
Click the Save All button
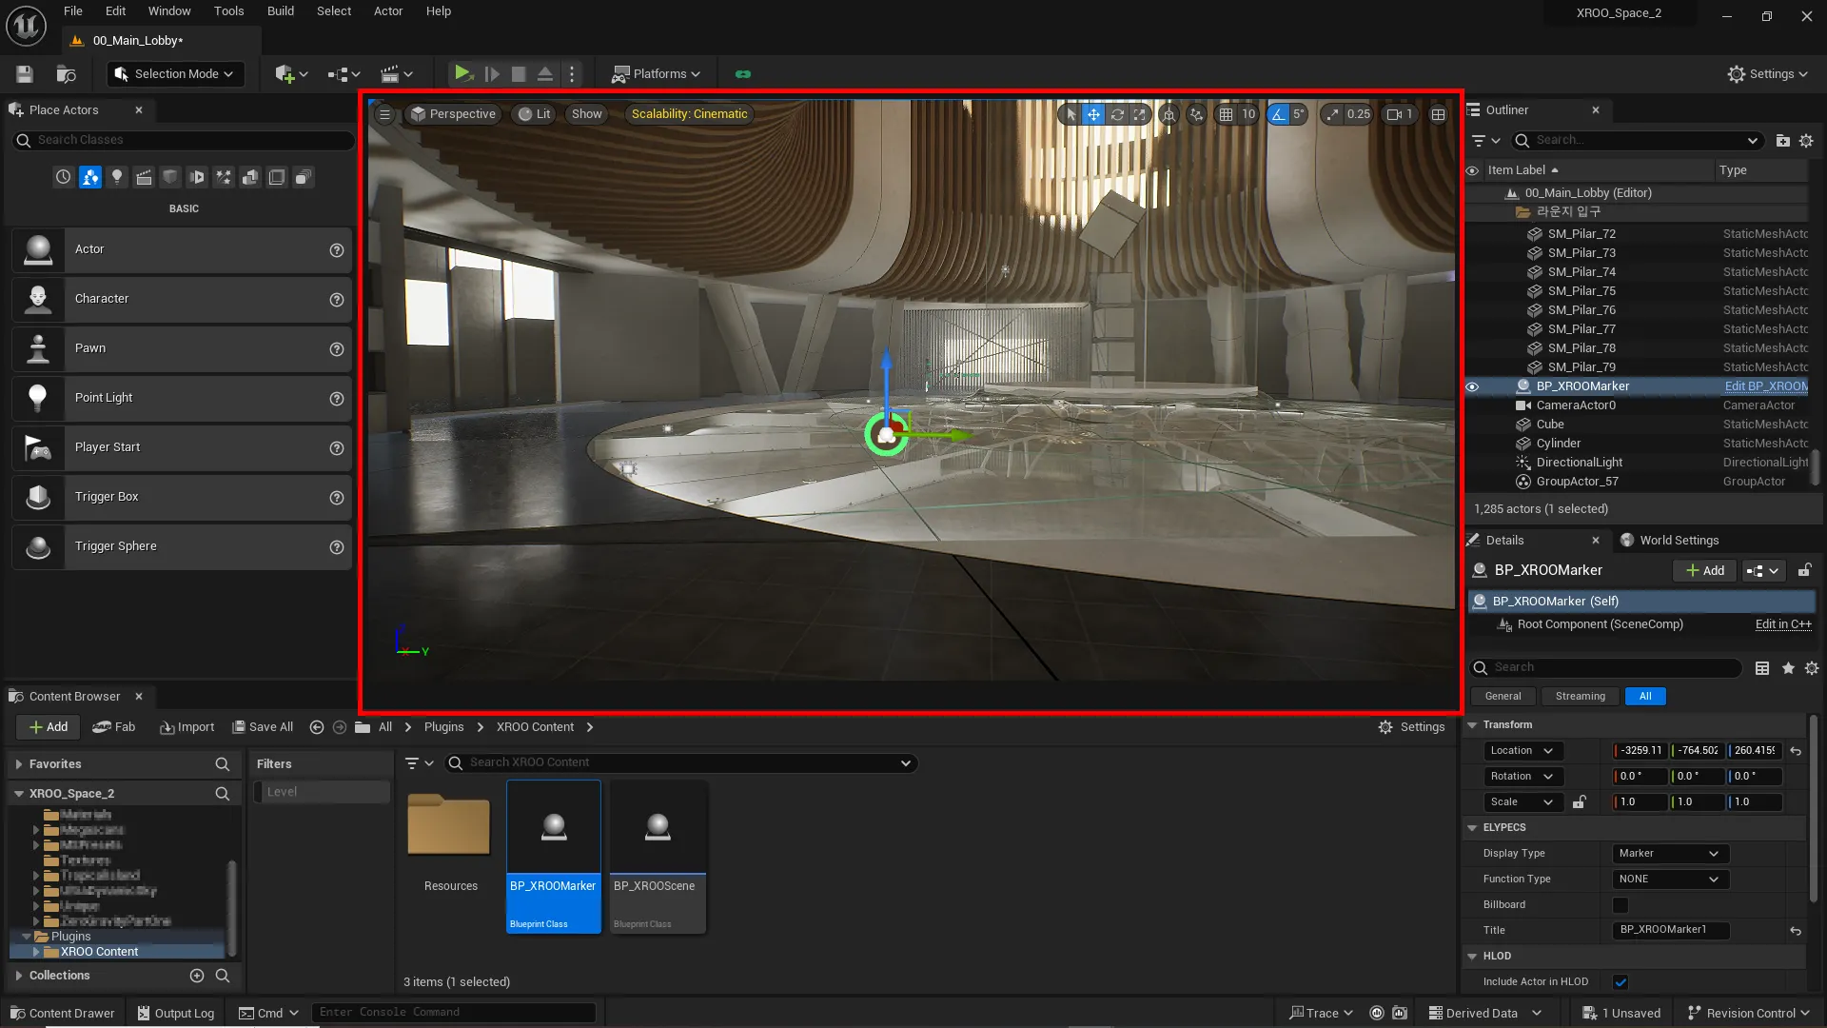[x=263, y=727]
